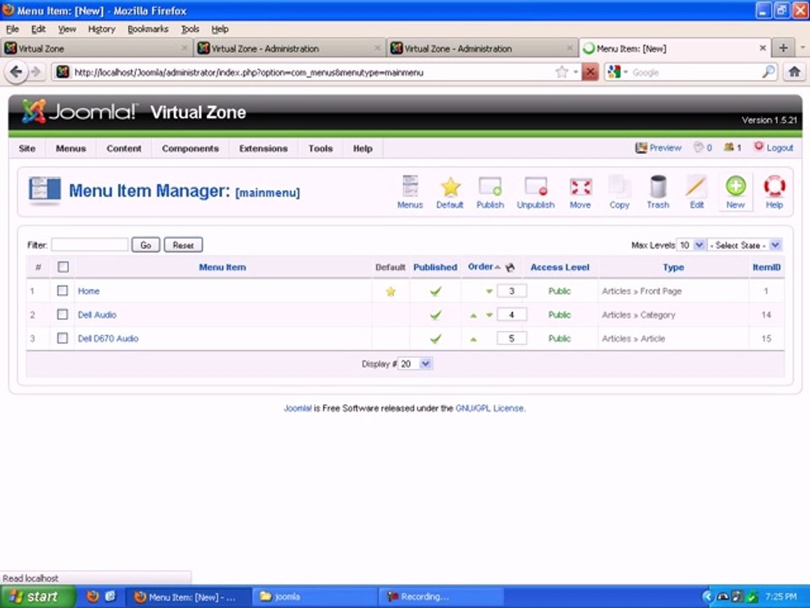The width and height of the screenshot is (810, 608).
Task: Open the search engine selector dropdown
Action: tap(625, 72)
